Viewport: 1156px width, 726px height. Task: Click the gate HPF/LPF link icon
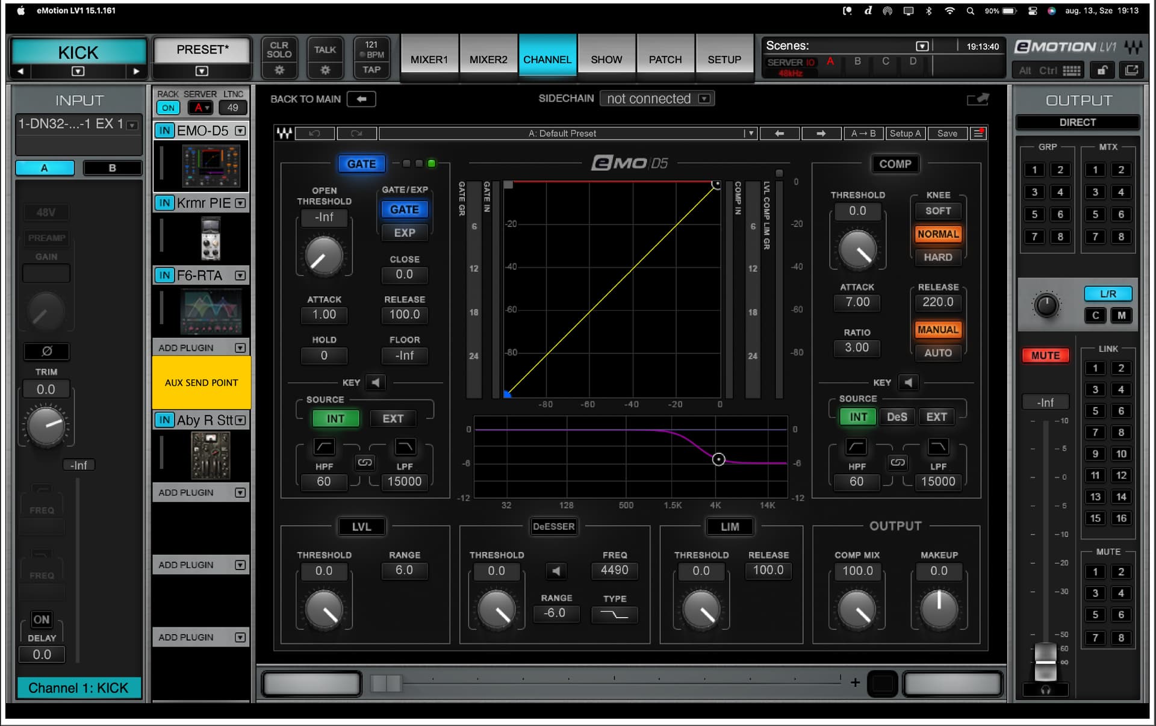pyautogui.click(x=364, y=462)
